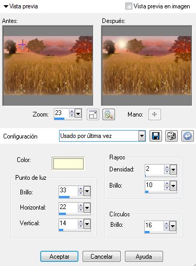The width and height of the screenshot is (196, 266).
Task: Click the Cancelar button
Action: coord(101,256)
